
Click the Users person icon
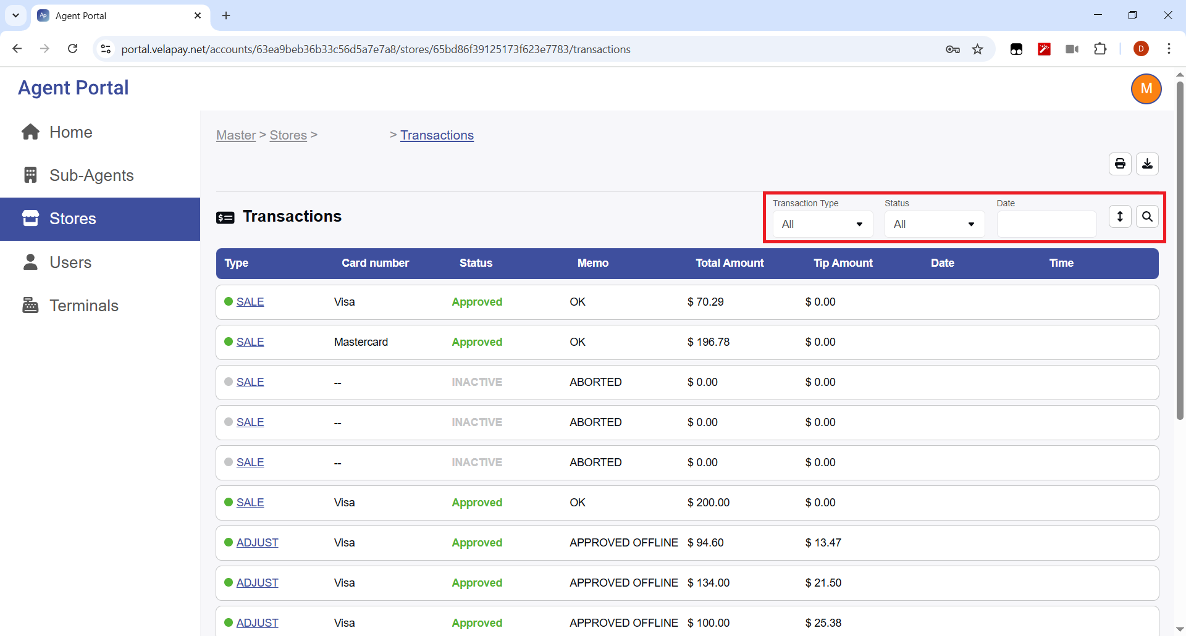30,262
